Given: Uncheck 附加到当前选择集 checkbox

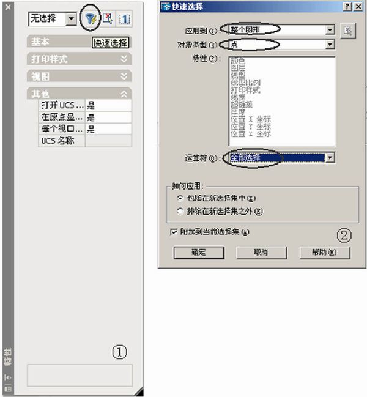Looking at the screenshot, I should (174, 232).
